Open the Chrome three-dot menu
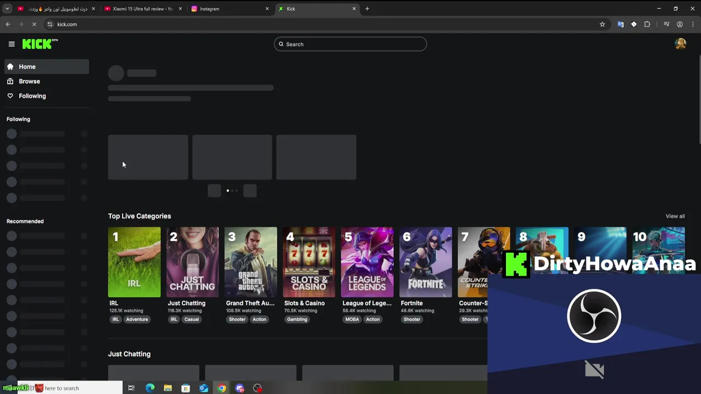 click(x=693, y=24)
